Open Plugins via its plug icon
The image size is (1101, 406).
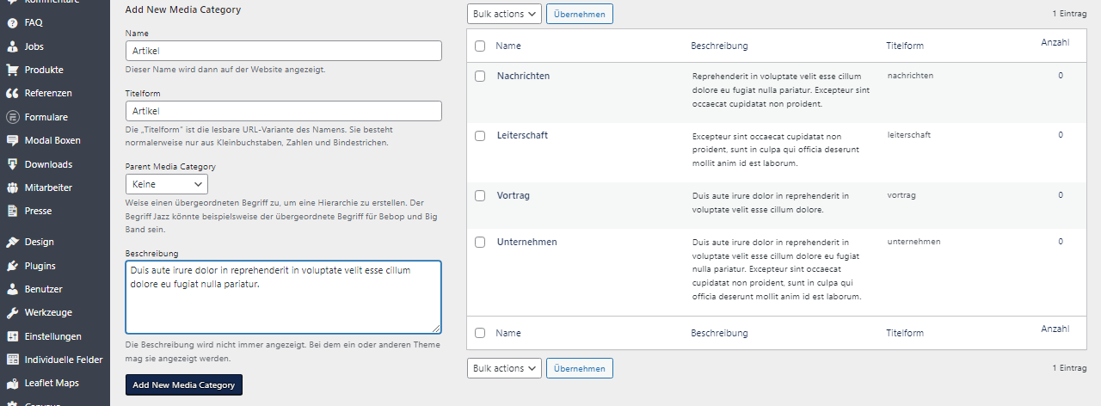[13, 266]
